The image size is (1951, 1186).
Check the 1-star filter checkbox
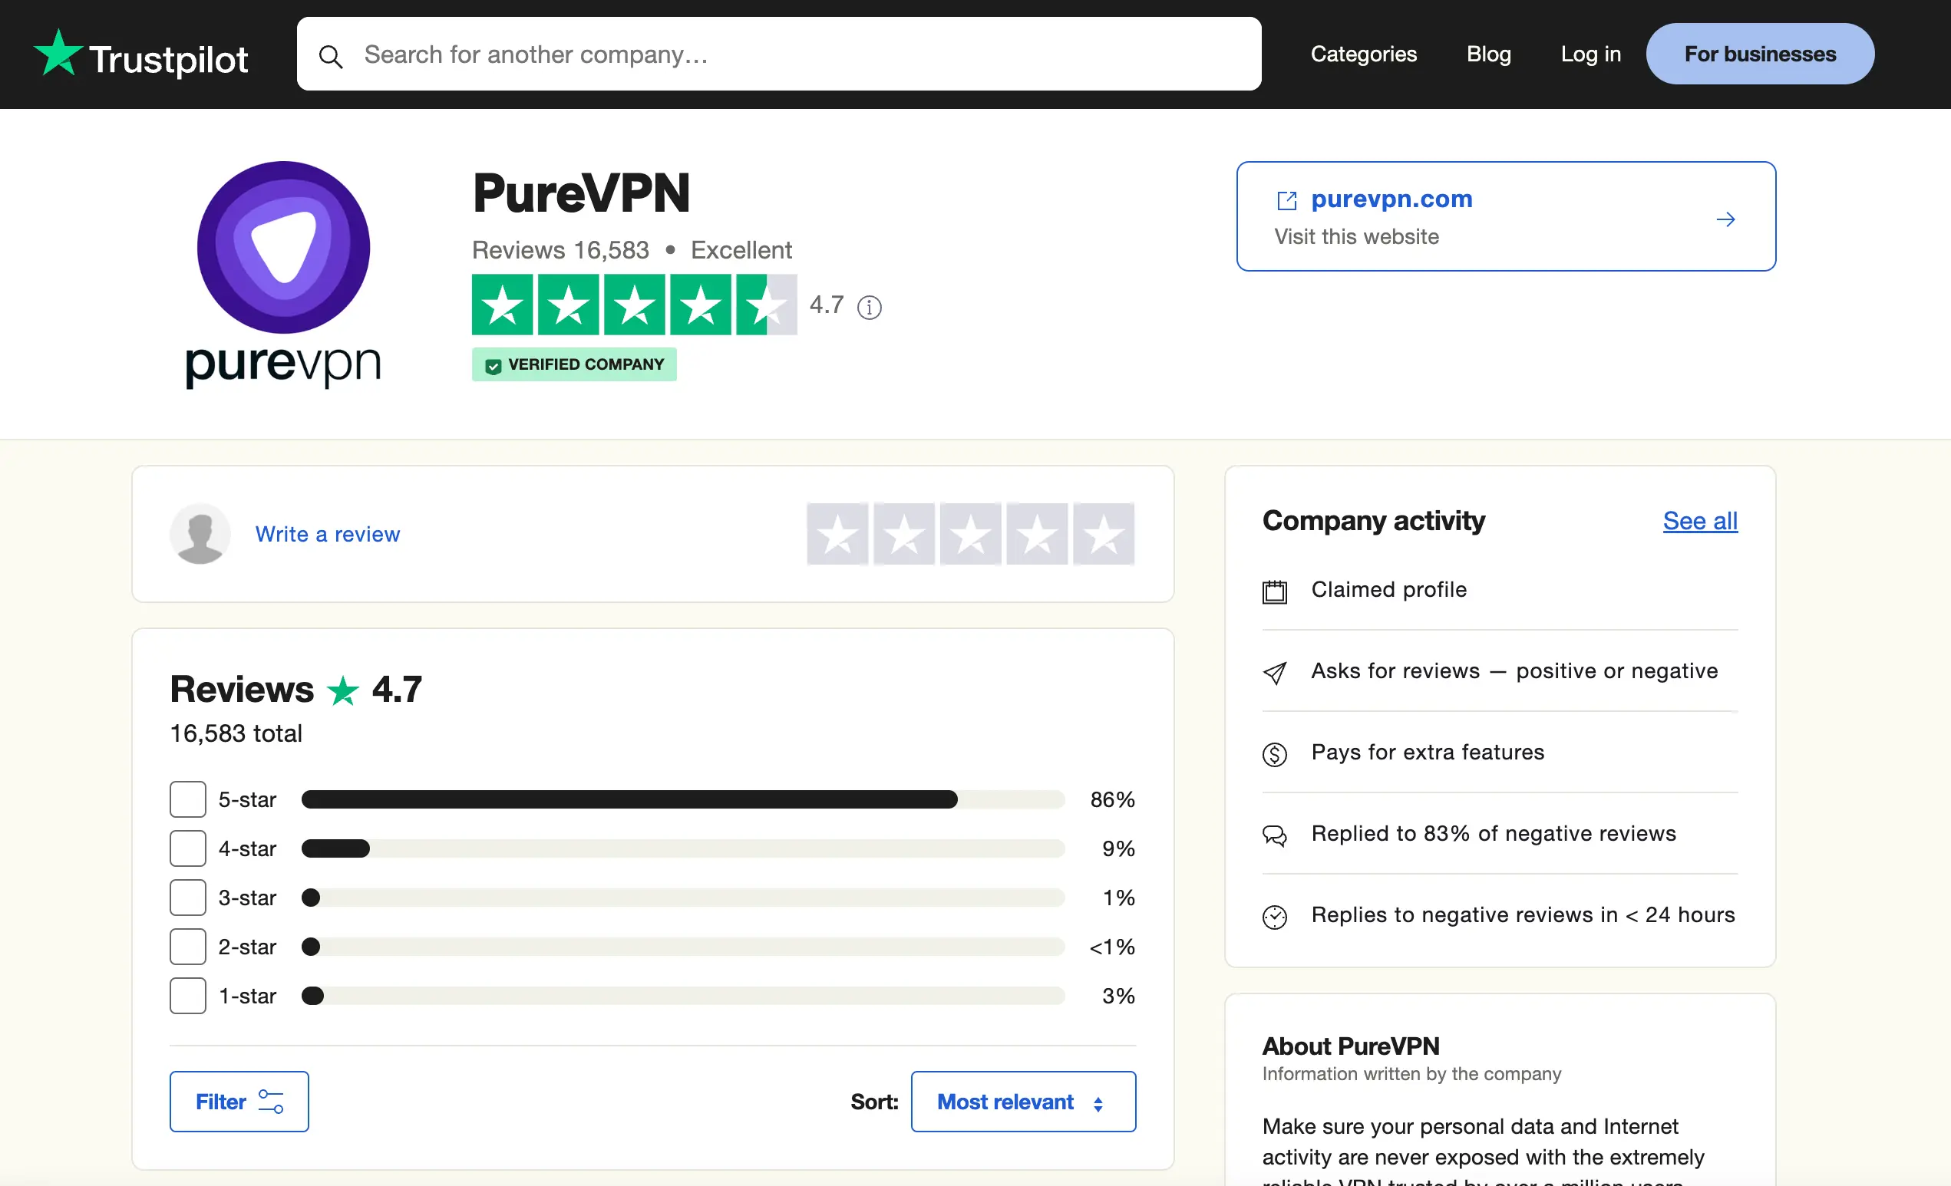[x=188, y=995]
